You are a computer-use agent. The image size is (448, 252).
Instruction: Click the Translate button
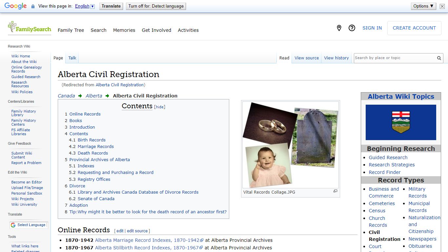point(111,6)
